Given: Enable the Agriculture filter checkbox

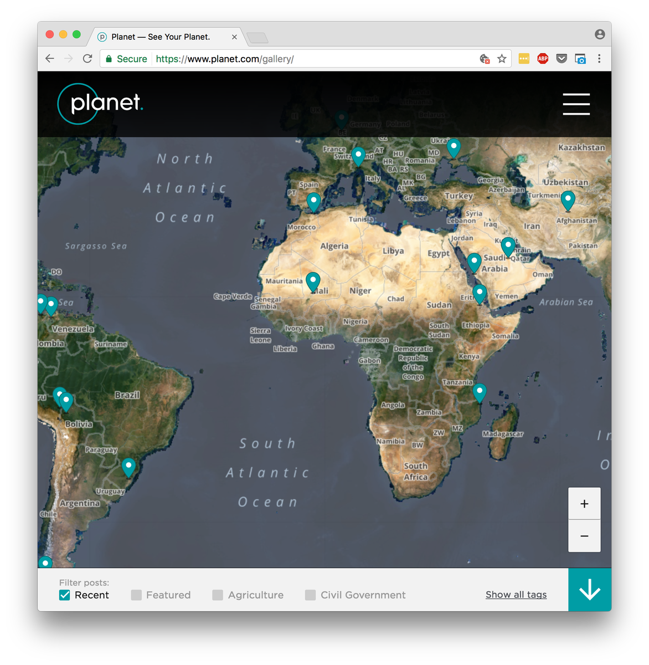Looking at the screenshot, I should (x=218, y=595).
